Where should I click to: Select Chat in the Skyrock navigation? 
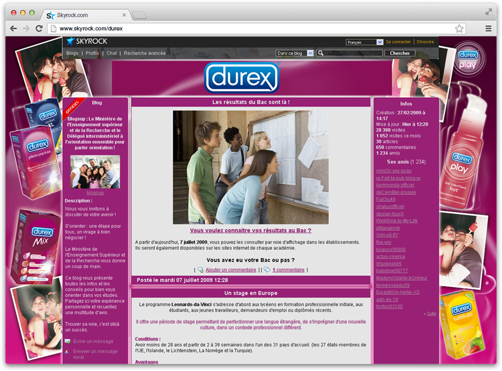click(x=112, y=53)
